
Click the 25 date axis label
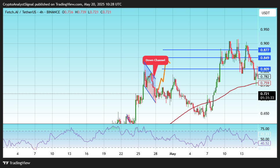(x=138, y=154)
